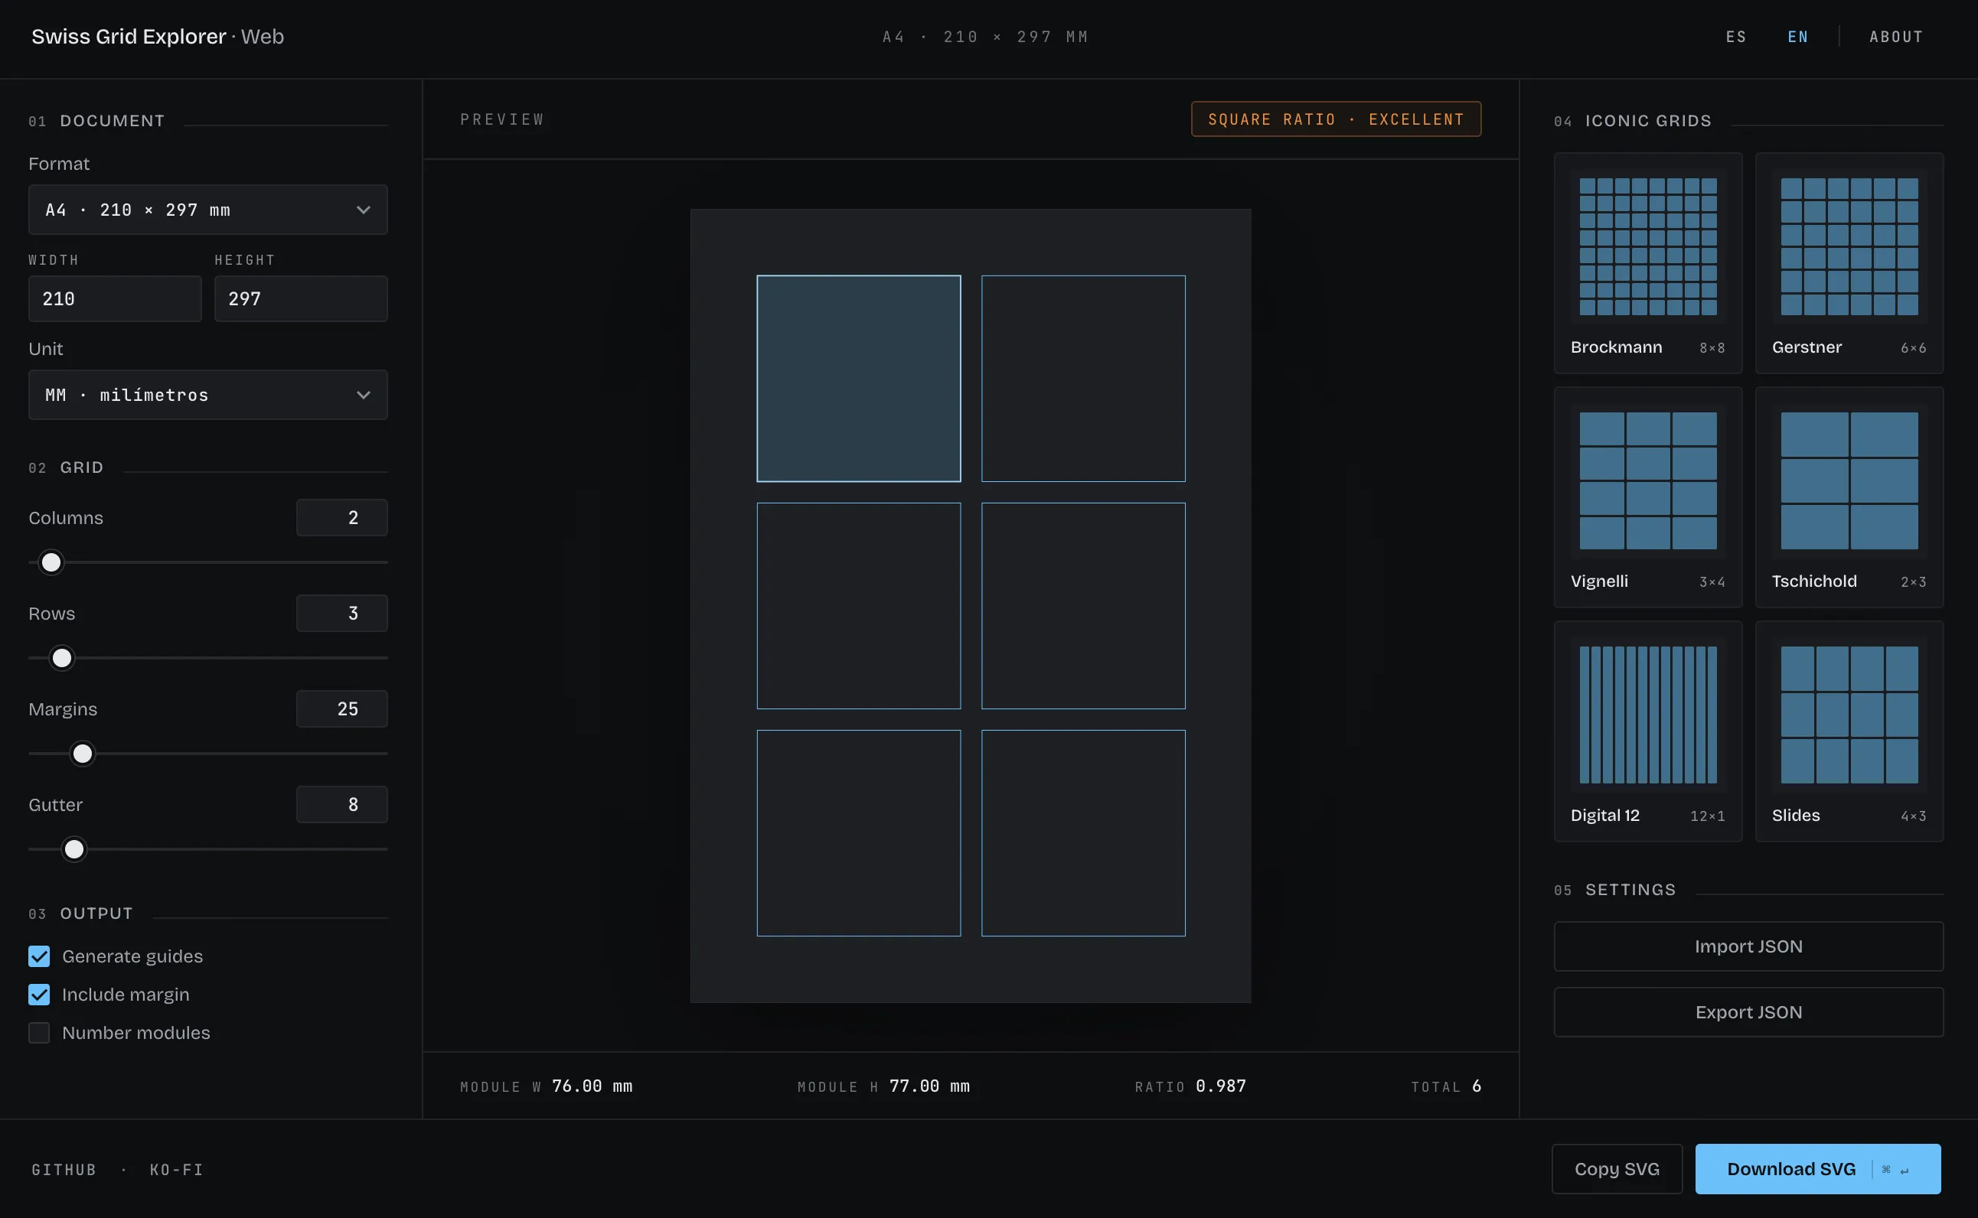
Task: Click the Module H 77.00 mm value
Action: click(929, 1086)
